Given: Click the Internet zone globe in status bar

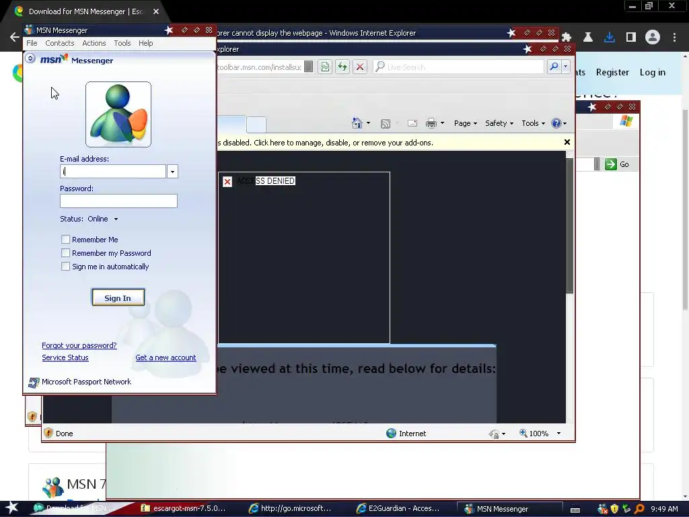Looking at the screenshot, I should tap(391, 434).
